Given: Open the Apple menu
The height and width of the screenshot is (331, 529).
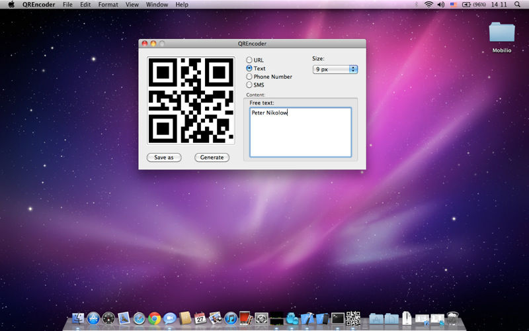Looking at the screenshot, I should point(11,5).
